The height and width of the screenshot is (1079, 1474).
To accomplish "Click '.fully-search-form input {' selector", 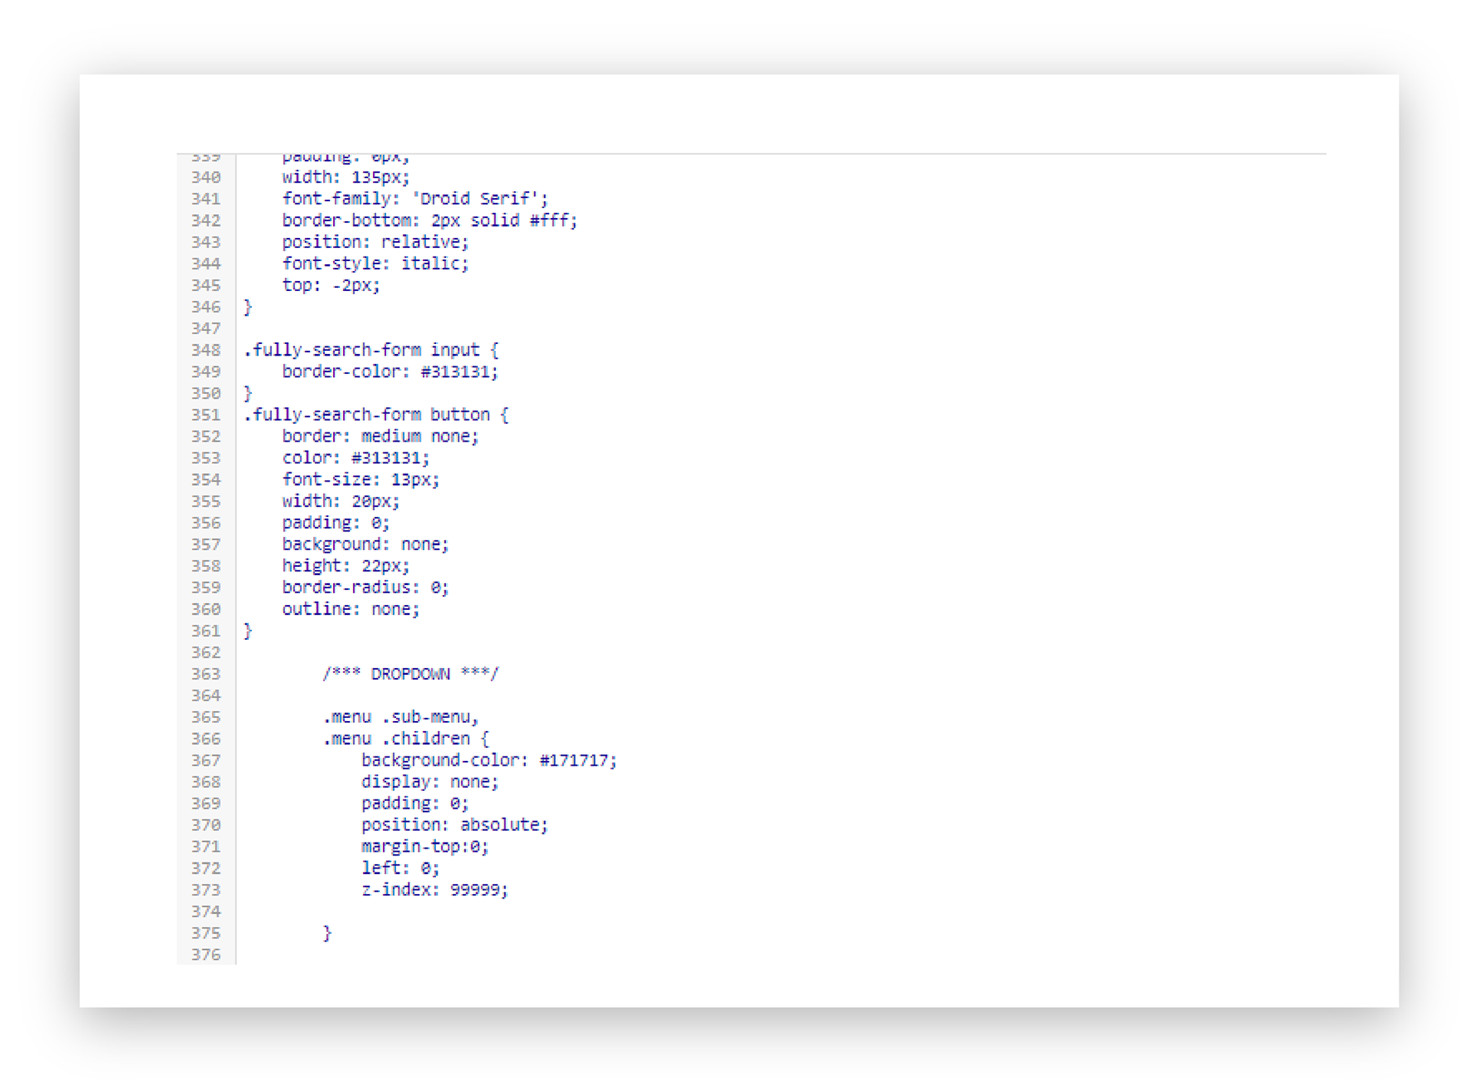I will (371, 350).
